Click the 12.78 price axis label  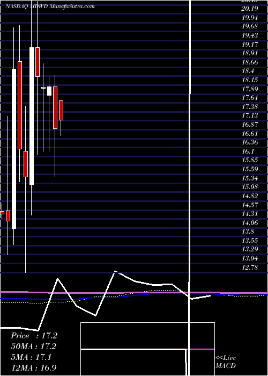[250, 267]
